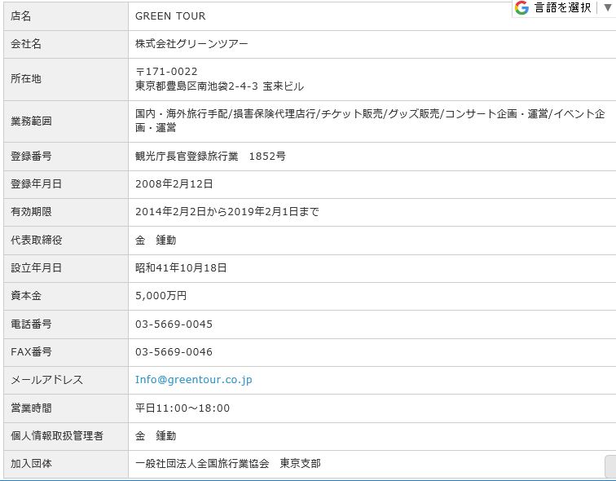Select the company name 株式会社グリーンツアー

coord(191,44)
